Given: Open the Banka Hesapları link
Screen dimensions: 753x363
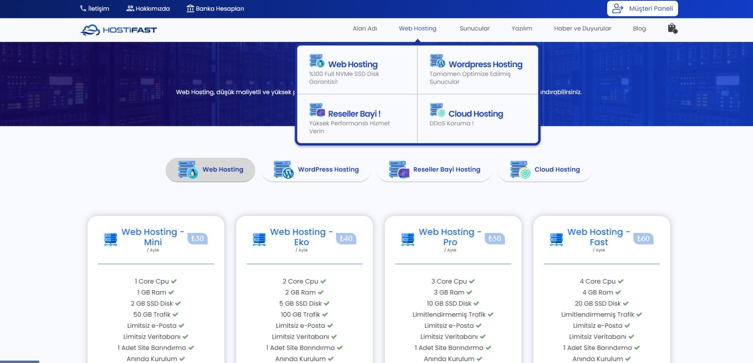Looking at the screenshot, I should click(215, 8).
